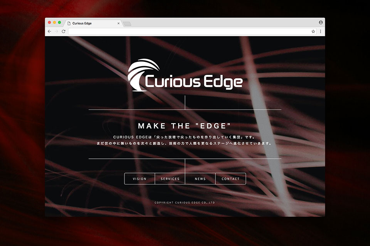
Task: Open the SERVICES section
Action: tap(170, 179)
